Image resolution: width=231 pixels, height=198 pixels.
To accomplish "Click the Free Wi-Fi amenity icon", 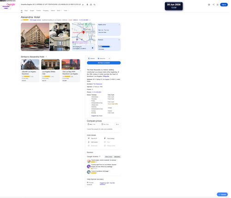I will pyautogui.click(x=89, y=139).
